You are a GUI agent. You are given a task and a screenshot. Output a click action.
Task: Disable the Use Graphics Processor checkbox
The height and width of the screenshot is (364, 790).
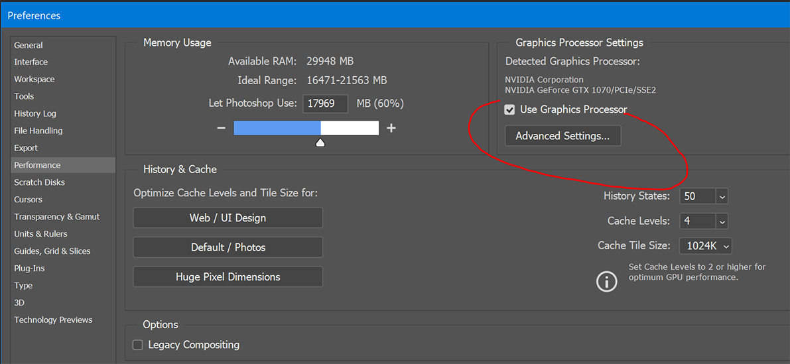coord(509,110)
